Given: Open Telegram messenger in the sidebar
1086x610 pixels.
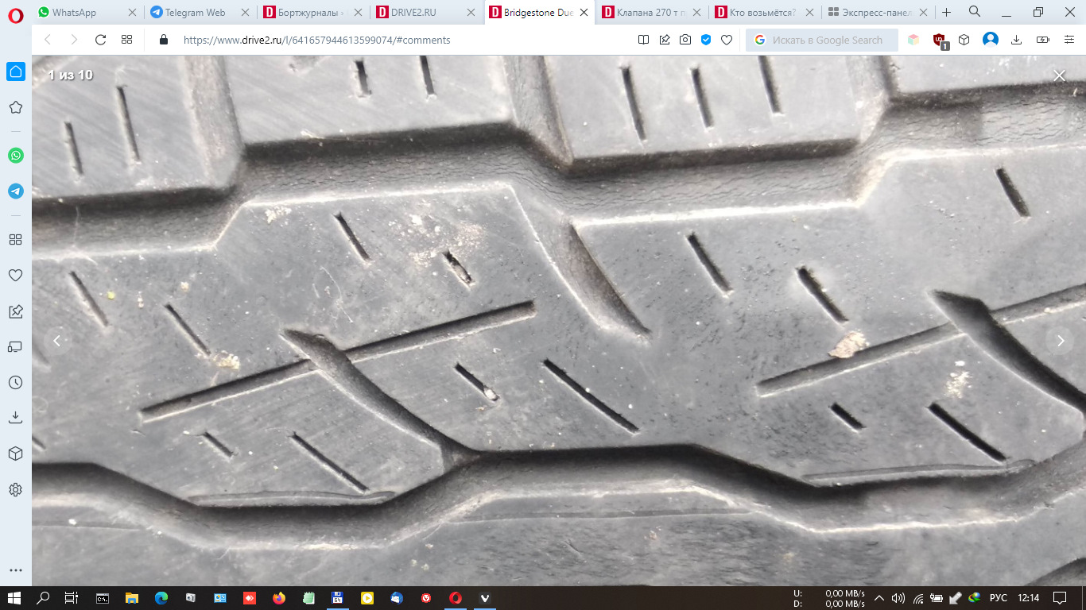Looking at the screenshot, I should pos(16,191).
